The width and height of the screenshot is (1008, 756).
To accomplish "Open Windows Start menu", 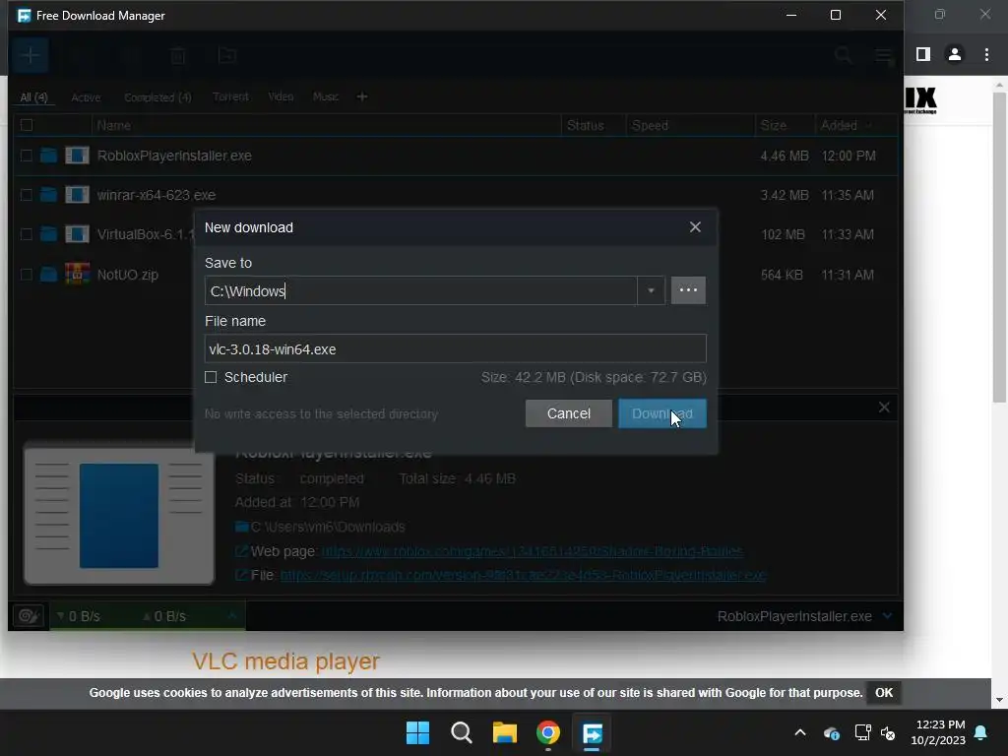I will (417, 732).
